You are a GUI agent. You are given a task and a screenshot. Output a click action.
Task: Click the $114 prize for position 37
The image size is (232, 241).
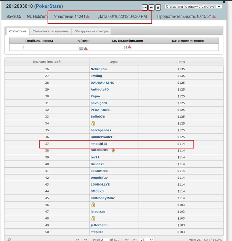coord(181,144)
